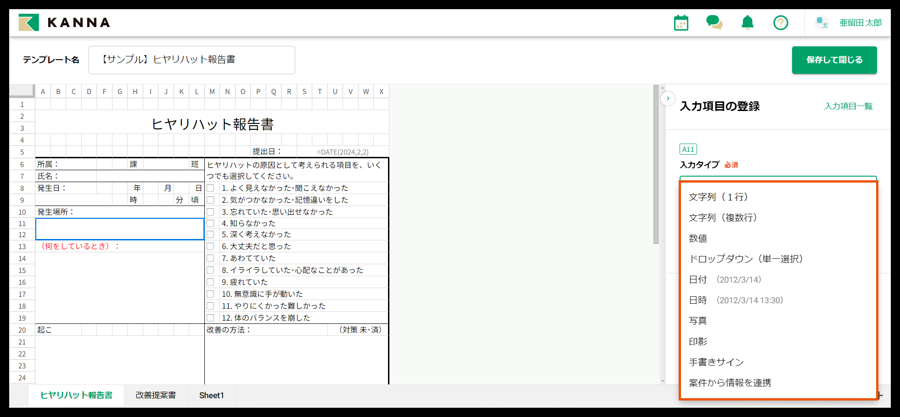Check 11. やりにくかった難しかった box
This screenshot has width=900, height=417.
[x=210, y=306]
